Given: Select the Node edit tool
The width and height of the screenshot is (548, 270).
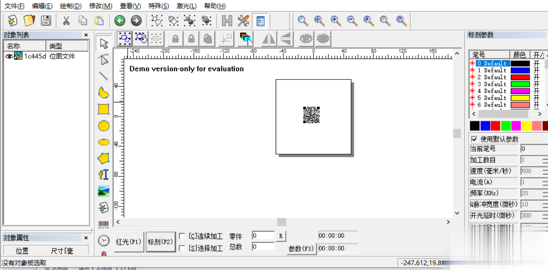Looking at the screenshot, I should [x=104, y=60].
